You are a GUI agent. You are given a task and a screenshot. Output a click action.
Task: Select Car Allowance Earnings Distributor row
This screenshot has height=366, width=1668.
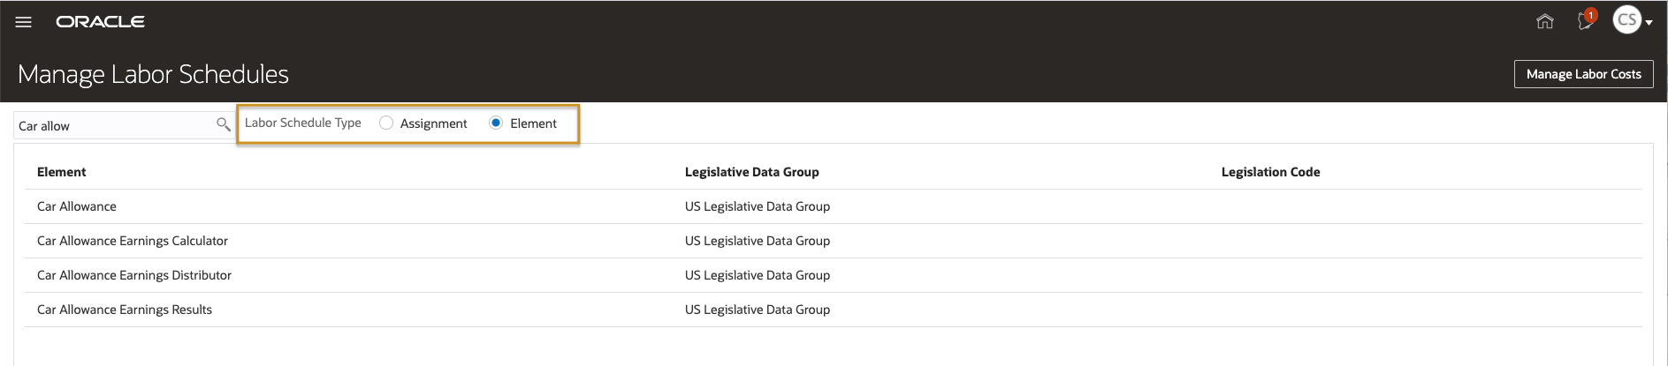[x=134, y=275]
